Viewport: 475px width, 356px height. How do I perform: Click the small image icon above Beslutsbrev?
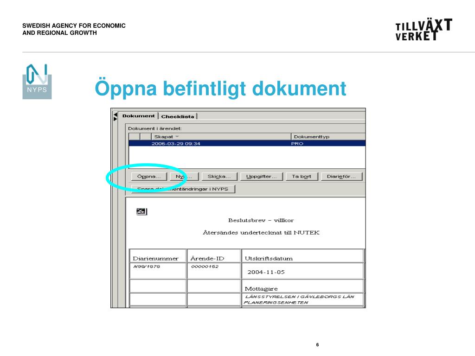(141, 211)
